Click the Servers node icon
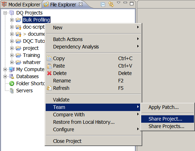The image size is (195, 151). 12,91
